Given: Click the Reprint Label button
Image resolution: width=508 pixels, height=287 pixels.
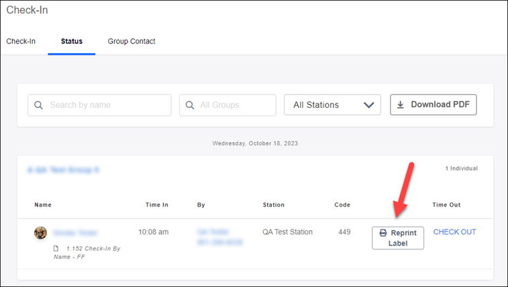Looking at the screenshot, I should coord(398,238).
